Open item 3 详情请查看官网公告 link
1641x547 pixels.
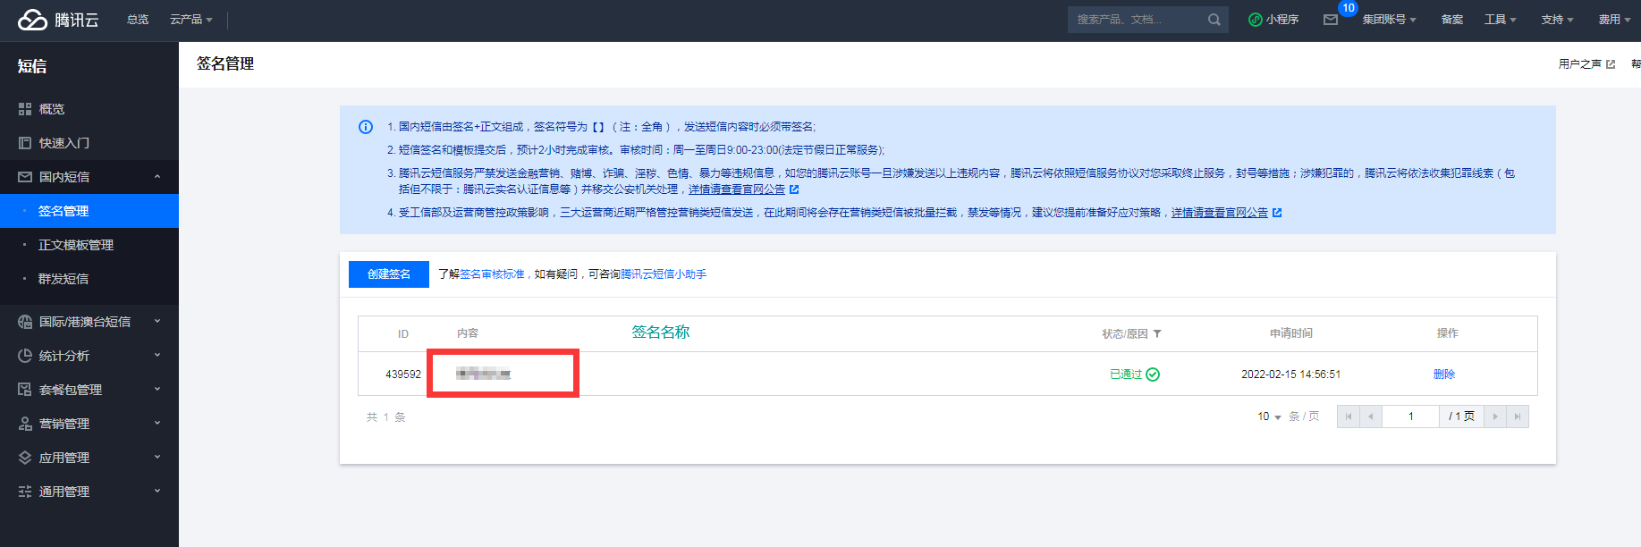coord(737,189)
